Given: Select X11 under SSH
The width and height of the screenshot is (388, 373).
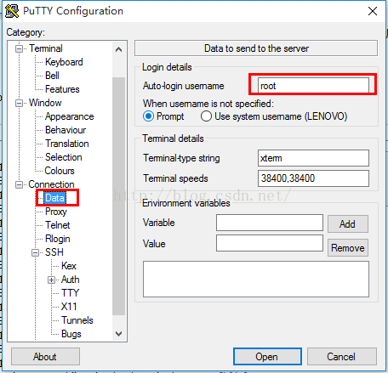Looking at the screenshot, I should [69, 307].
